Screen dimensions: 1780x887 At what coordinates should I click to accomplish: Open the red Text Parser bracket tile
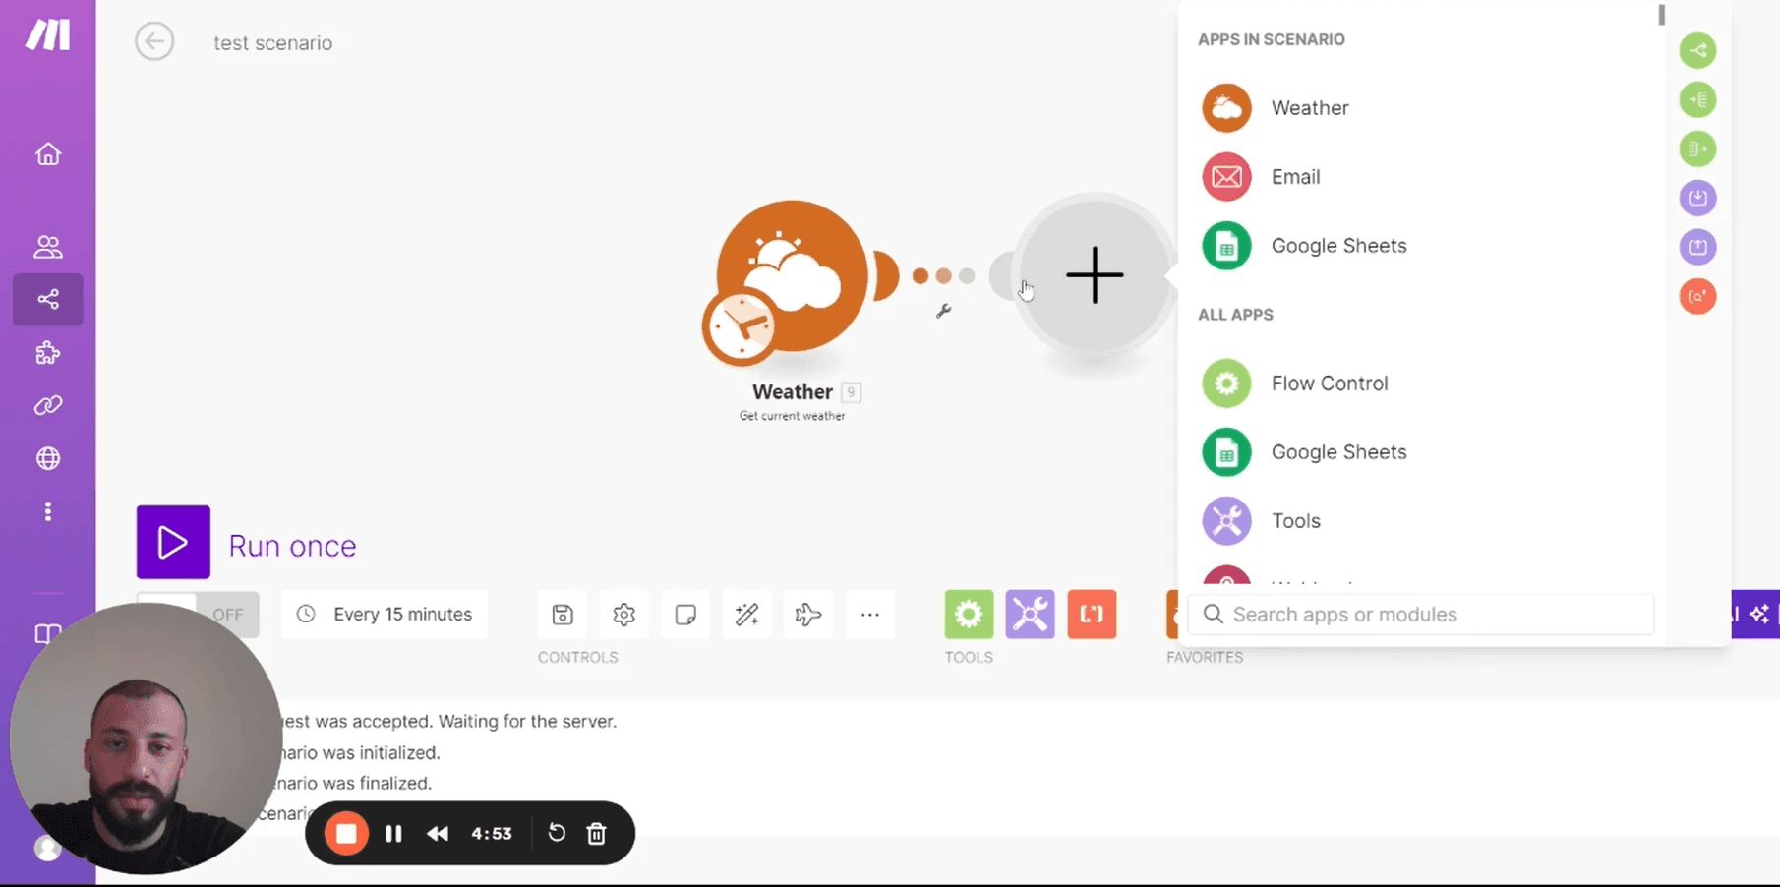(x=1092, y=615)
